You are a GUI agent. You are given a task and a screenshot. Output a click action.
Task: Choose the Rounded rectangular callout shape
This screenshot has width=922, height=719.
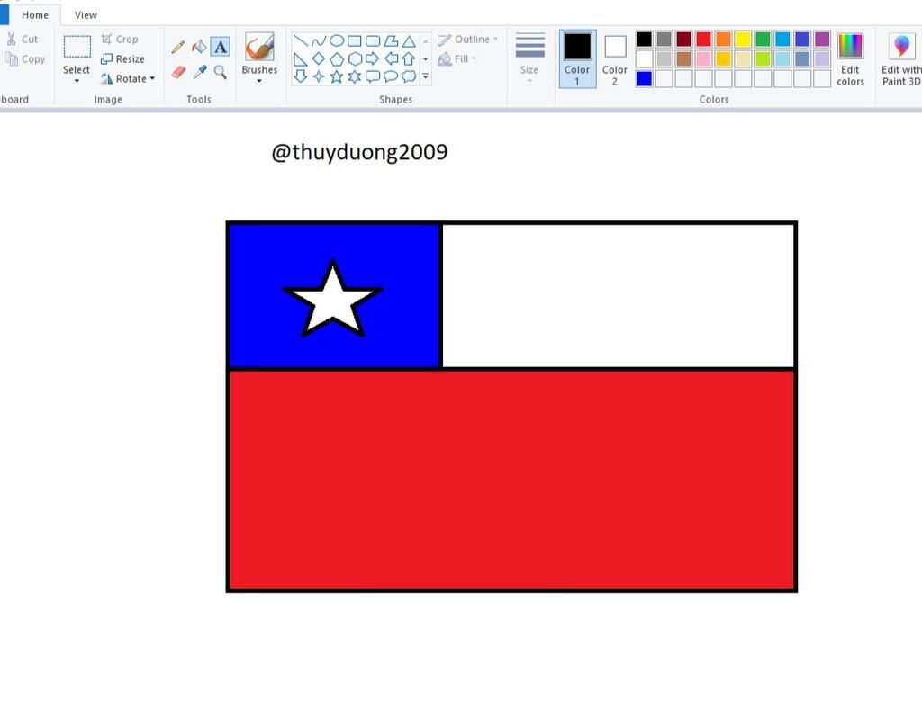coord(373,76)
